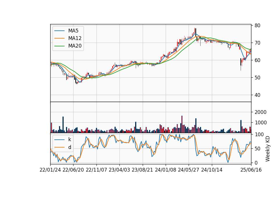Click the 23/04/03 date tick label
This screenshot has width=279, height=200.
(119, 170)
